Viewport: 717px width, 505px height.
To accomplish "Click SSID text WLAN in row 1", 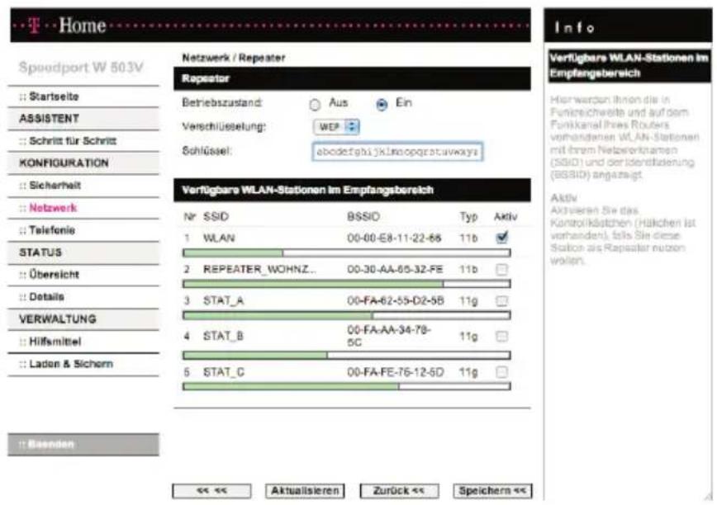I will pos(219,238).
